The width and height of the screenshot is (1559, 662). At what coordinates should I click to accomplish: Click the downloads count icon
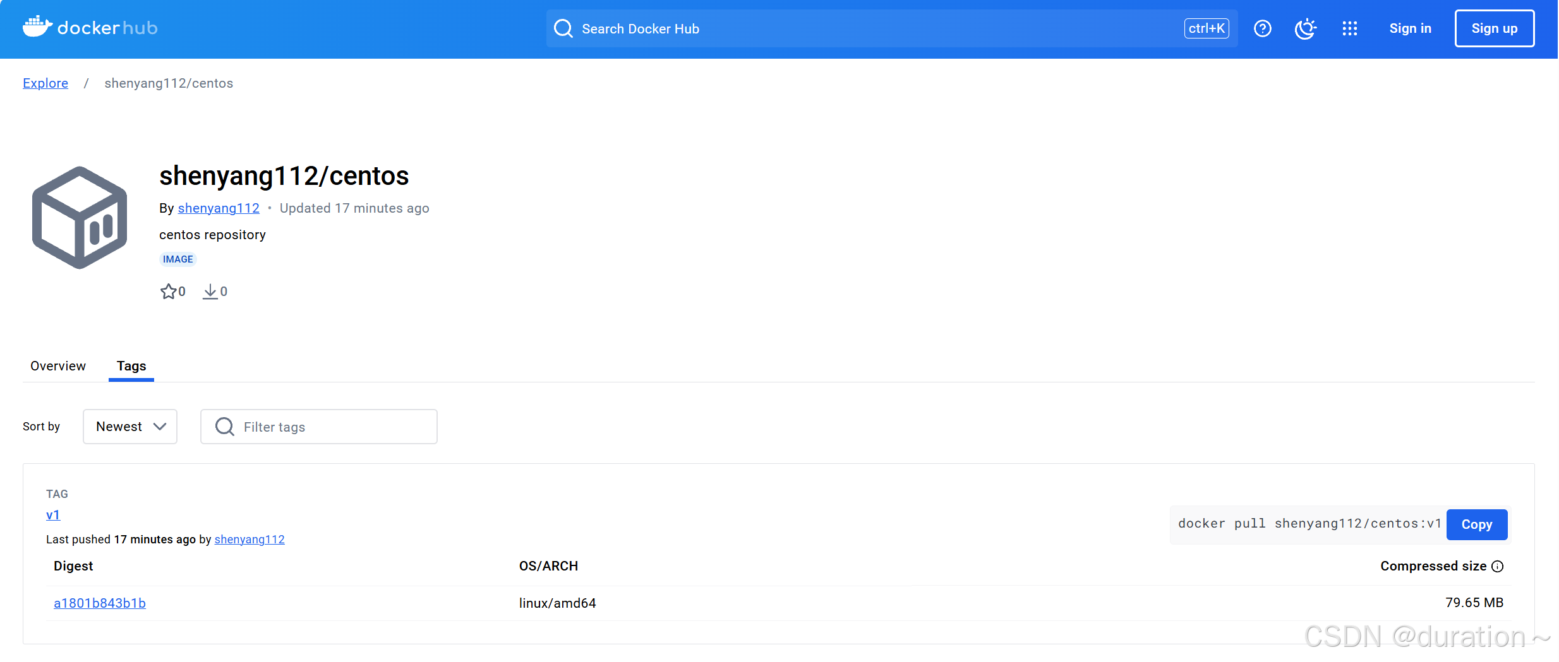click(210, 292)
